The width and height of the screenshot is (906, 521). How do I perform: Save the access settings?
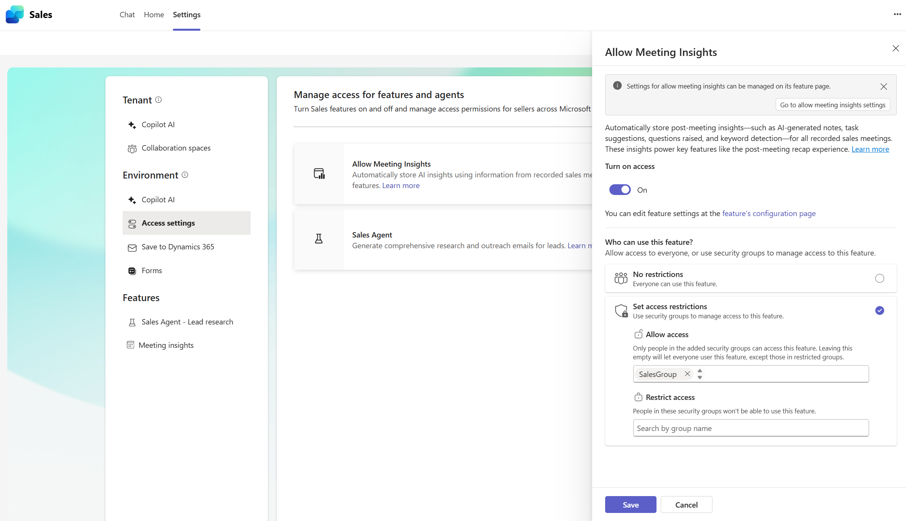(630, 505)
